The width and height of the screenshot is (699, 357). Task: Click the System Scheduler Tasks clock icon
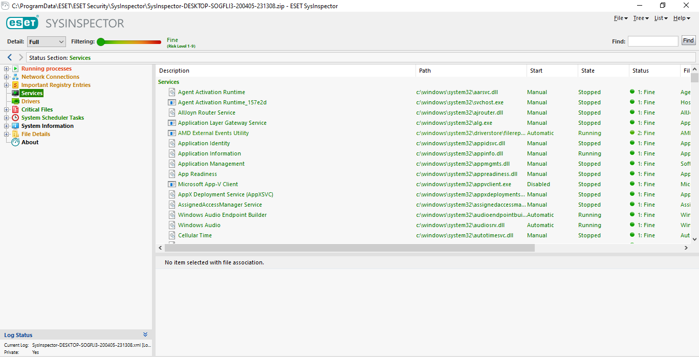click(x=15, y=118)
